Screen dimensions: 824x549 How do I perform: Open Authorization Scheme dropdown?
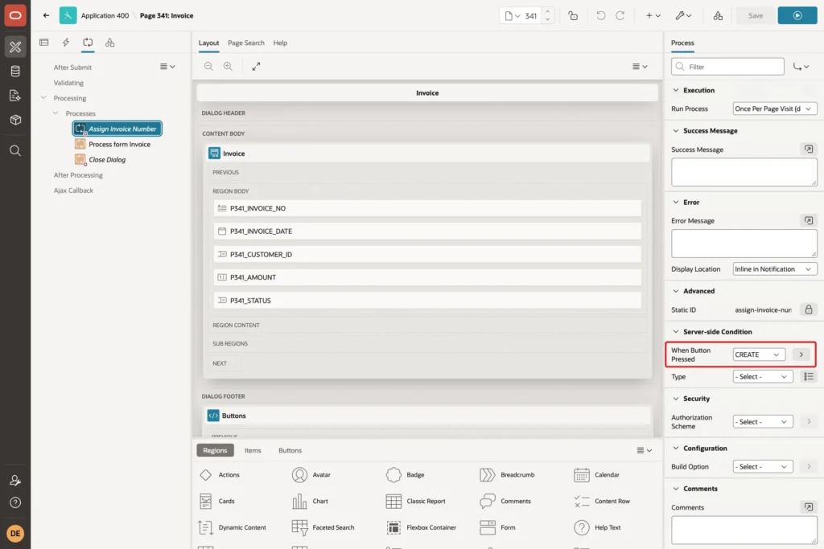tap(763, 422)
